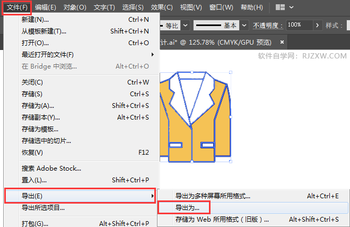This screenshot has width=350, height=227.
Task: Click the 不透明度 label link
Action: pyautogui.click(x=268, y=26)
